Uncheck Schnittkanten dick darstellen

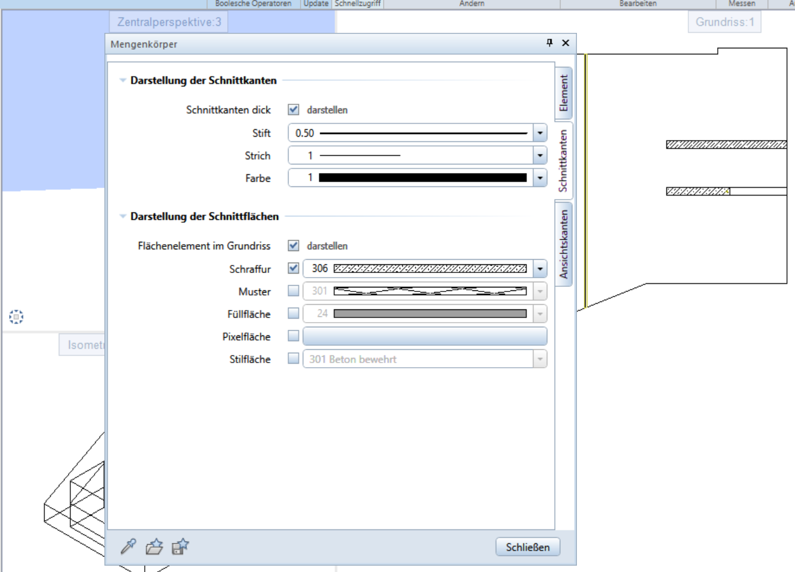click(294, 110)
